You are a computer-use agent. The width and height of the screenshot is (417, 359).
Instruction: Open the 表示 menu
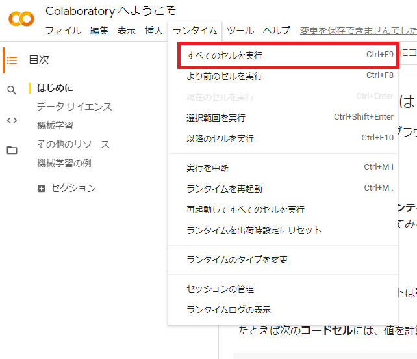click(x=127, y=31)
